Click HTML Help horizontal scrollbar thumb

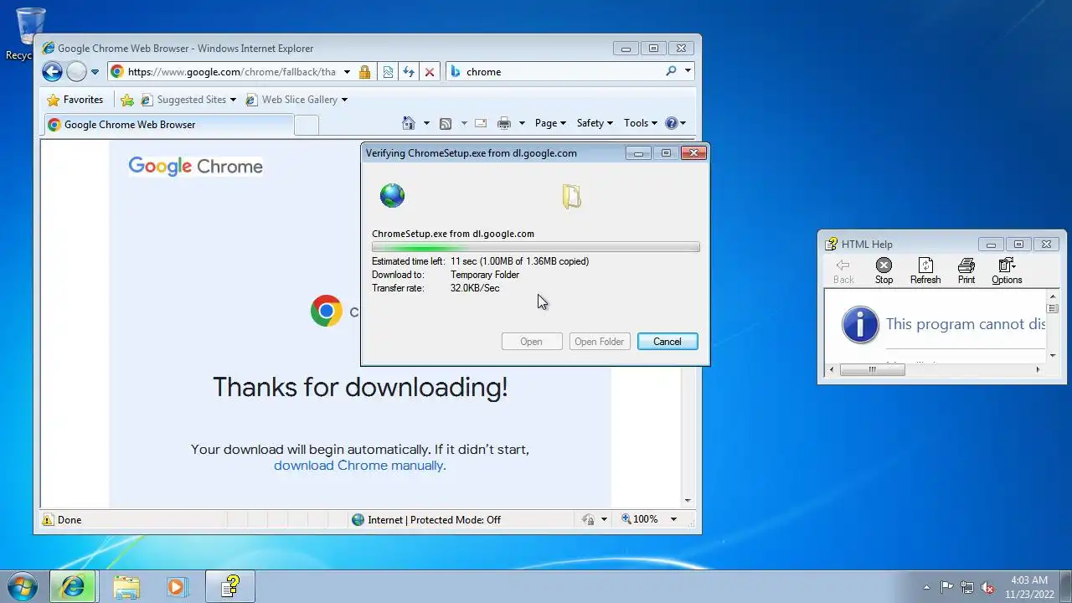click(x=872, y=369)
